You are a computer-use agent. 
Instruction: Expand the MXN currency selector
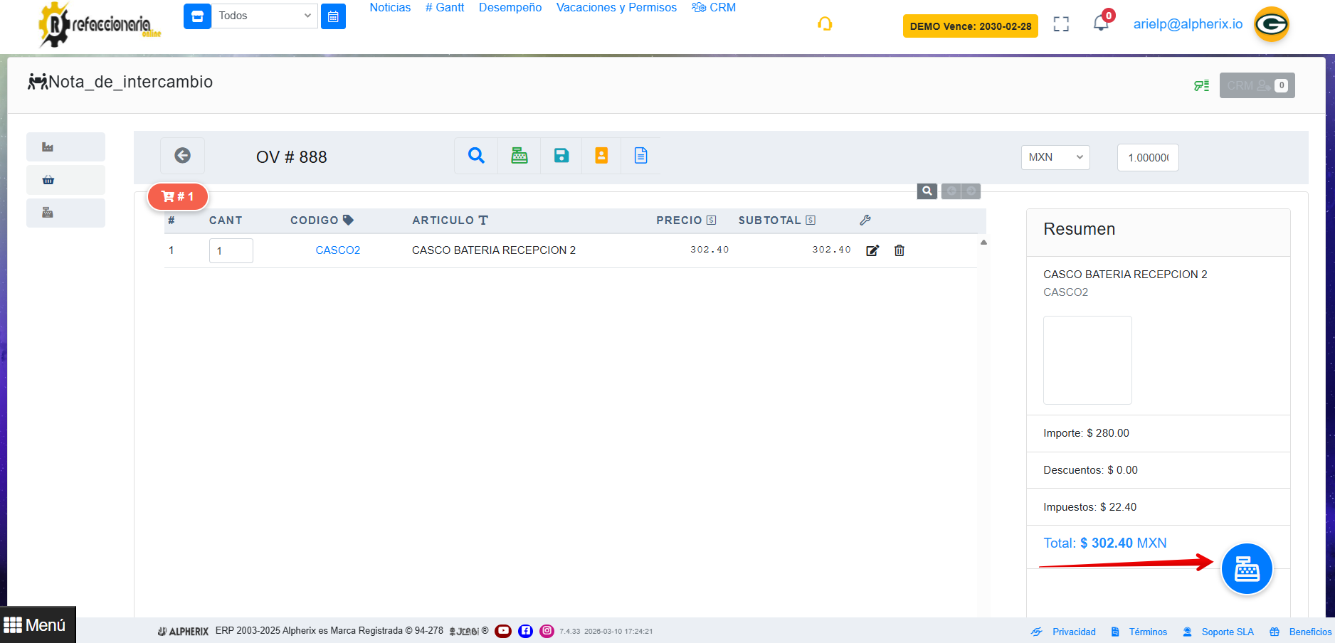(x=1055, y=157)
